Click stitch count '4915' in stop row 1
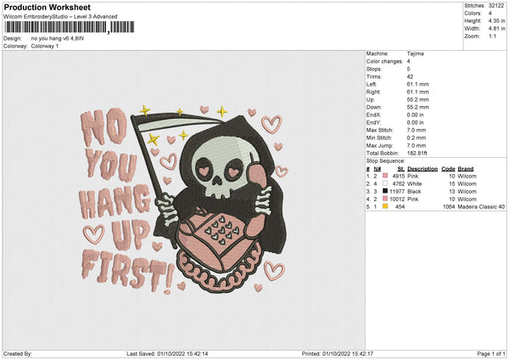This screenshot has width=509, height=360. (399, 176)
